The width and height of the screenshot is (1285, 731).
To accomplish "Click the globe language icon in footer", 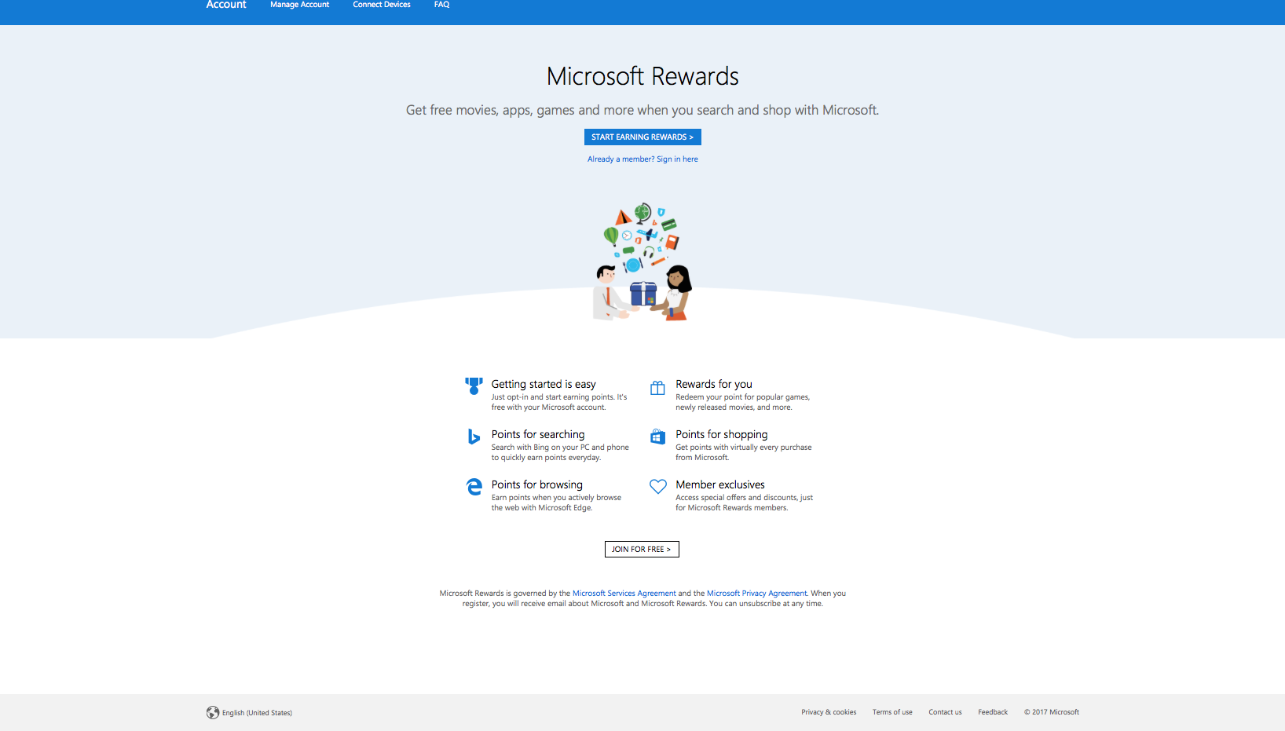I will click(213, 713).
